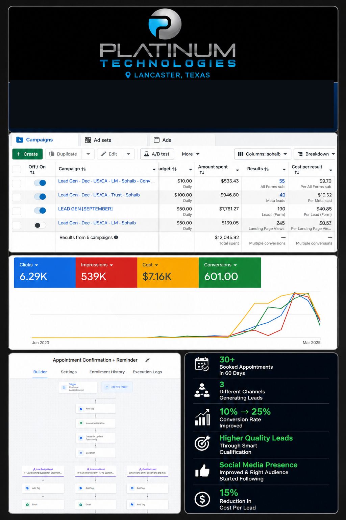Open Email step under Interested Lead
This screenshot has height=520, width=346.
[x=96, y=504]
